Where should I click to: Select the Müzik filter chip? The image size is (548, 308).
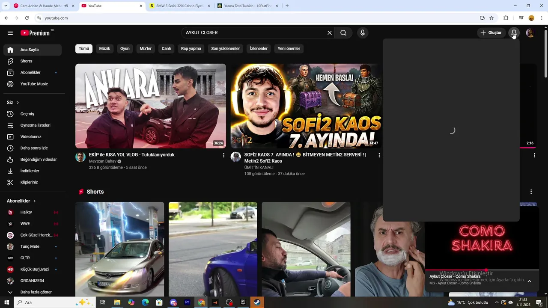click(104, 49)
